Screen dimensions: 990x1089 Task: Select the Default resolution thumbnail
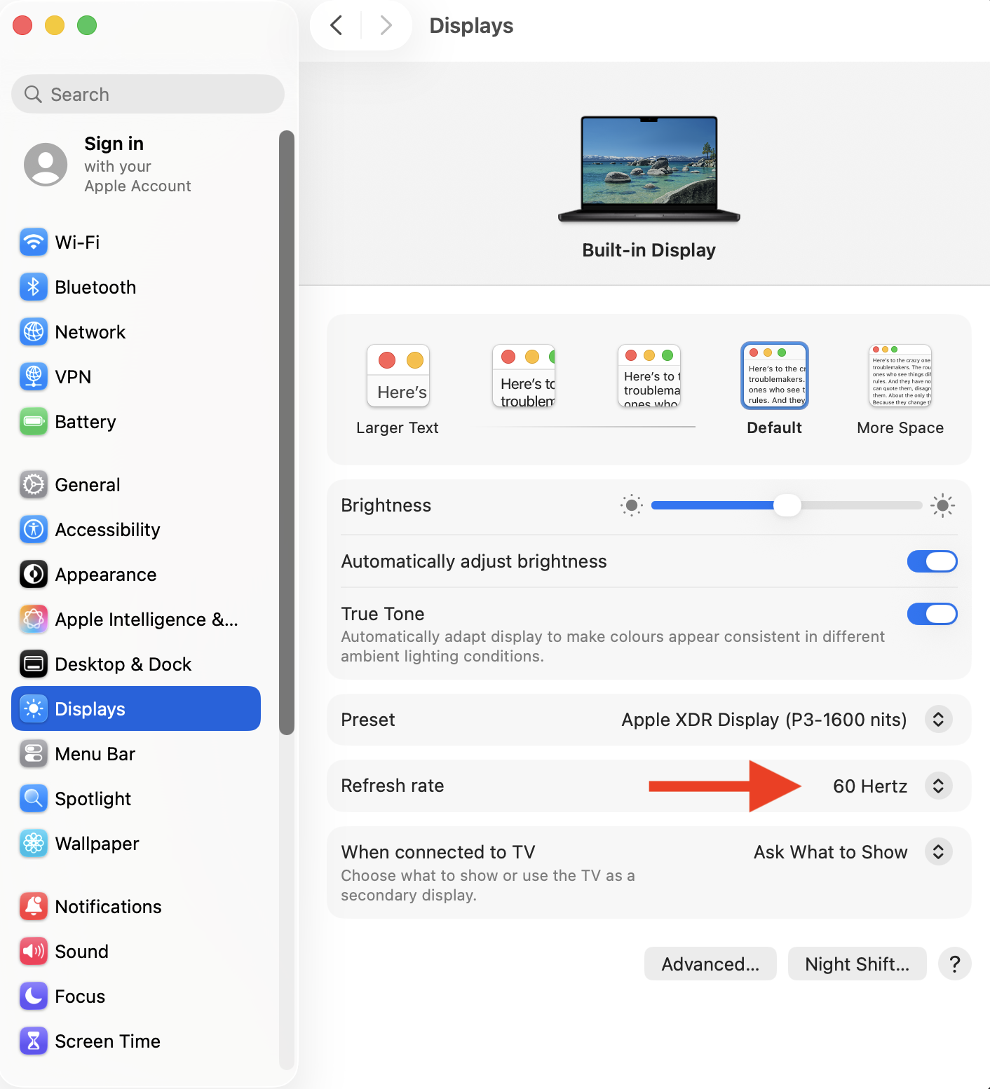pos(775,376)
